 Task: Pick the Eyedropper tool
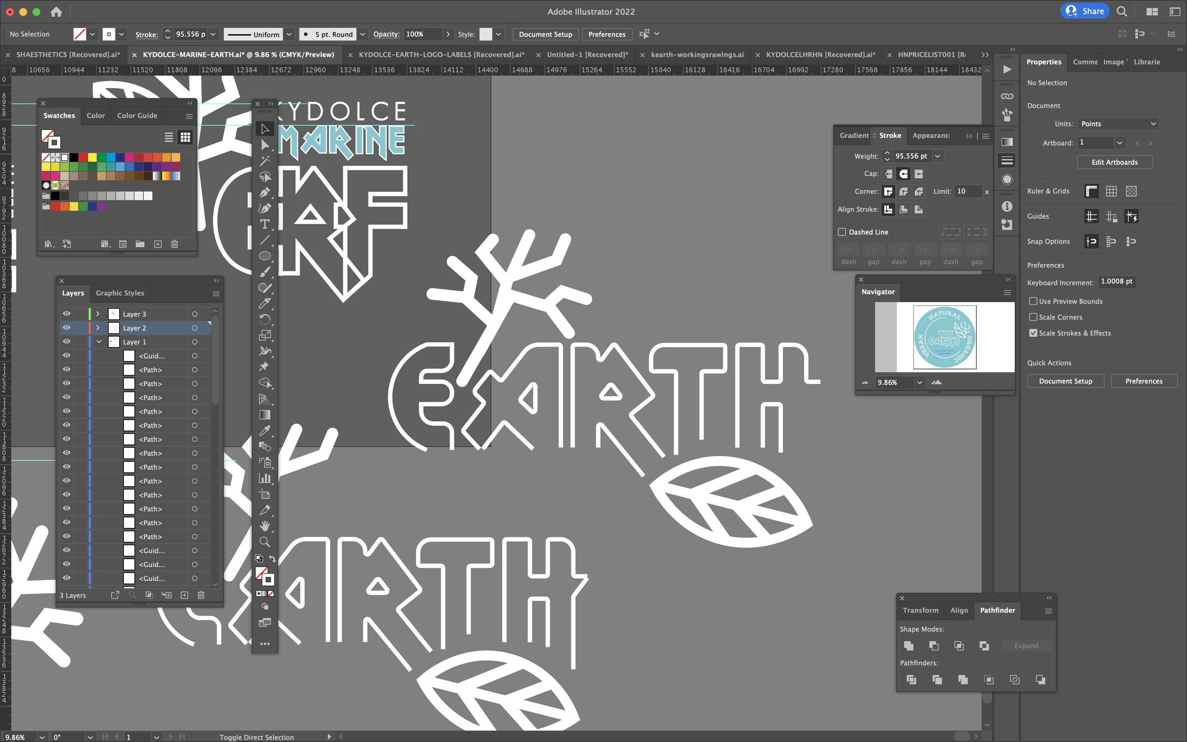pos(264,431)
